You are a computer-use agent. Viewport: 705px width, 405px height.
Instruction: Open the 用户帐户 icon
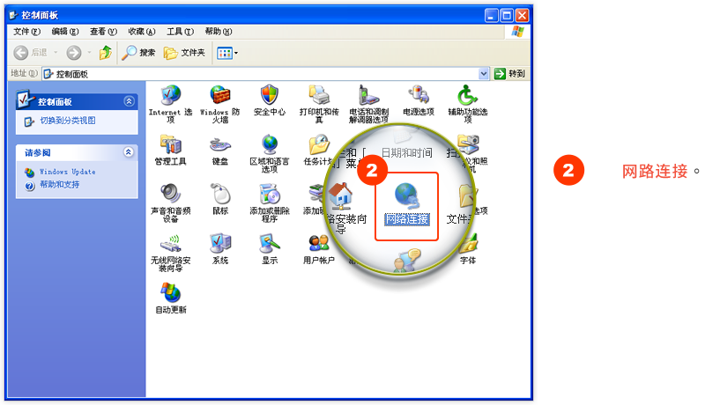[319, 244]
